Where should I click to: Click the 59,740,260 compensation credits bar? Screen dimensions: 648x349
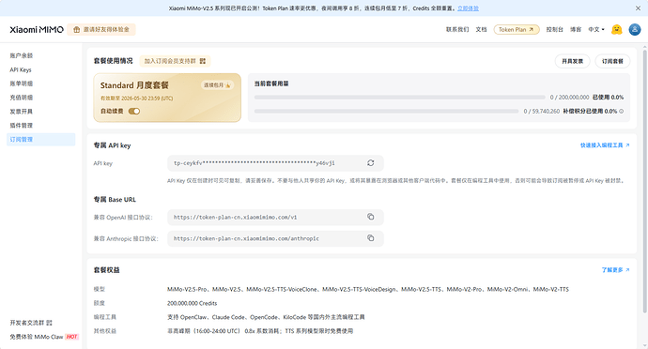coord(386,111)
